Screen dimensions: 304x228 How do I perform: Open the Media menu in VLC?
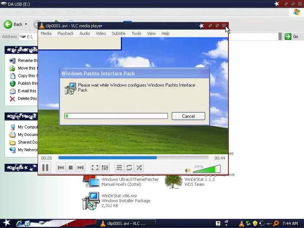tap(46, 33)
